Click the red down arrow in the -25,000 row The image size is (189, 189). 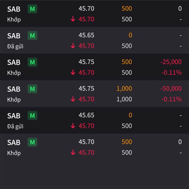point(73,72)
